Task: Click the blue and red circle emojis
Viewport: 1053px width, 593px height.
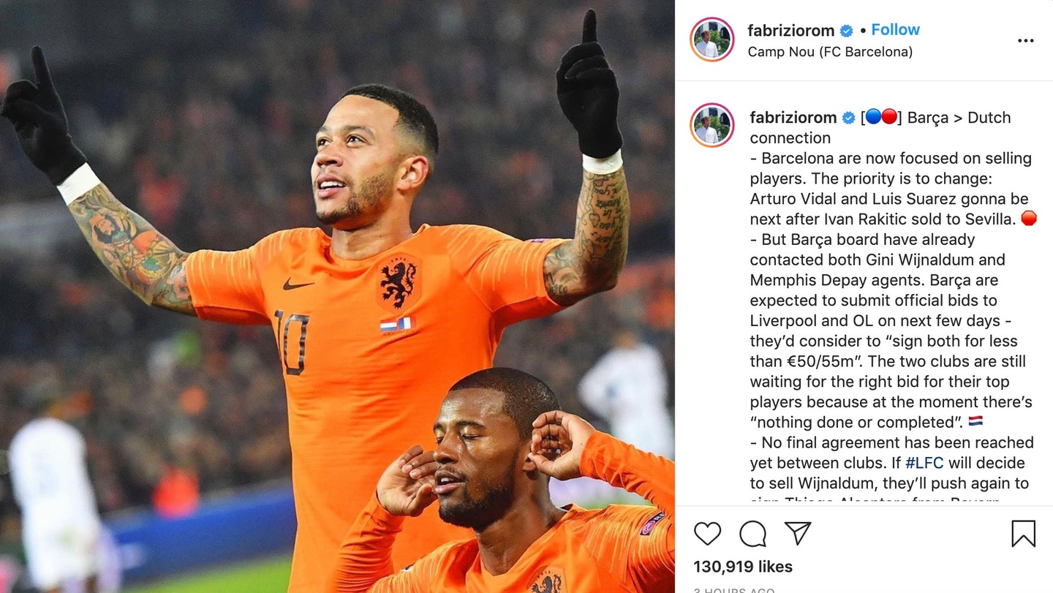Action: (x=881, y=117)
